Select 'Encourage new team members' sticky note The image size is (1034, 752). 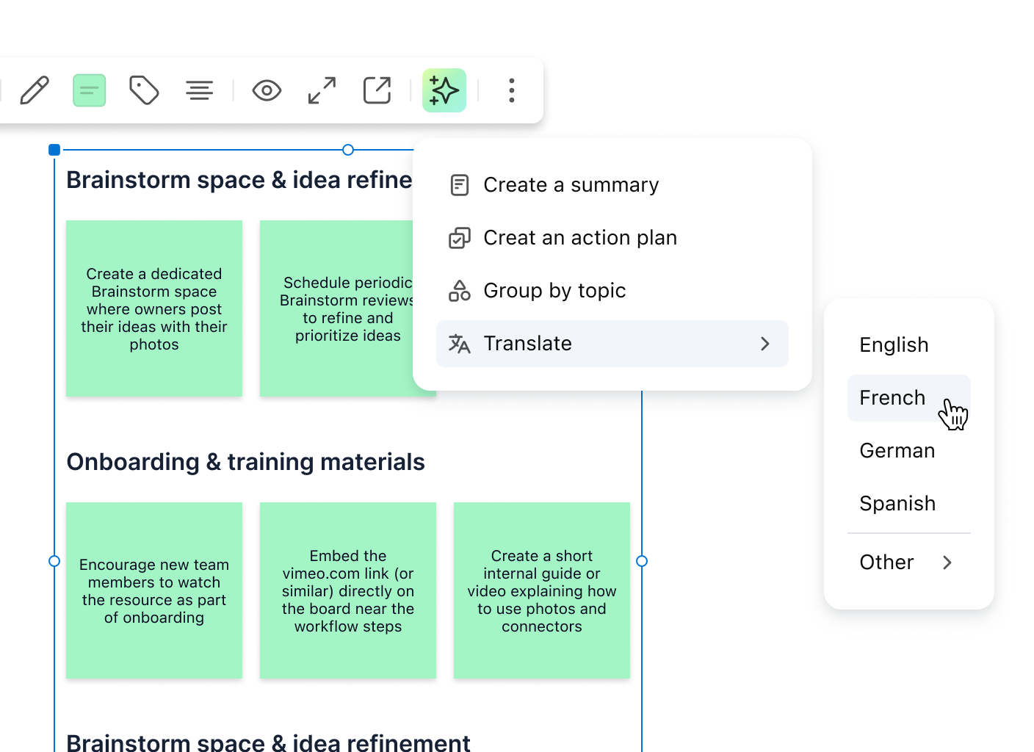click(154, 590)
